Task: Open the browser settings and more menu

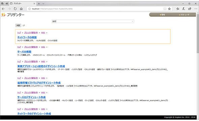Action: pos(196,9)
